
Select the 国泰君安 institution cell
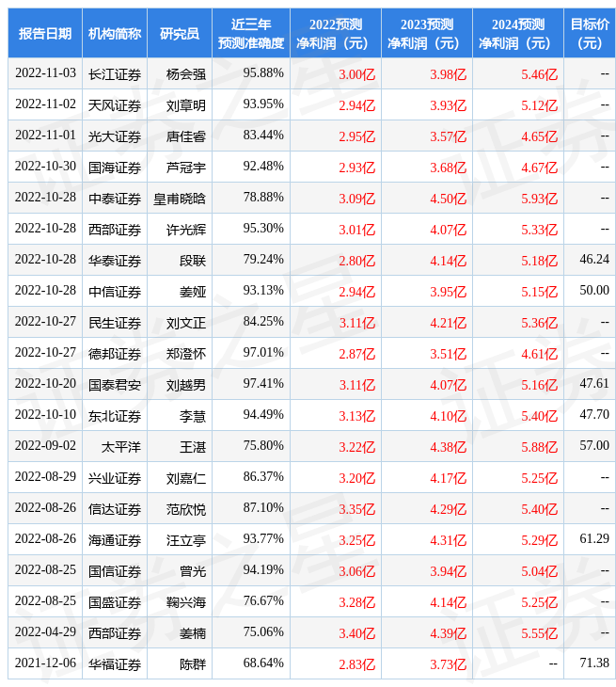115,385
